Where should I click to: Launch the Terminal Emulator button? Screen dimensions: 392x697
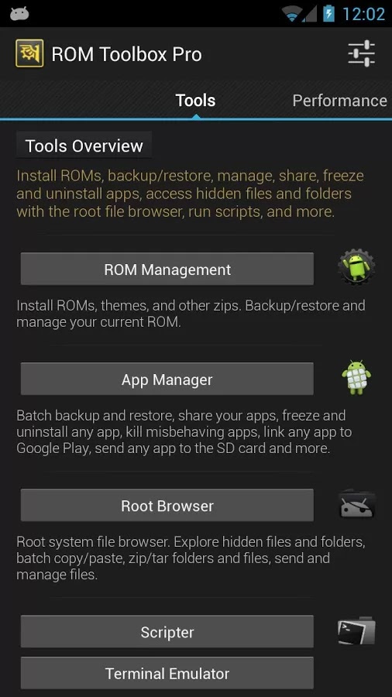(167, 673)
